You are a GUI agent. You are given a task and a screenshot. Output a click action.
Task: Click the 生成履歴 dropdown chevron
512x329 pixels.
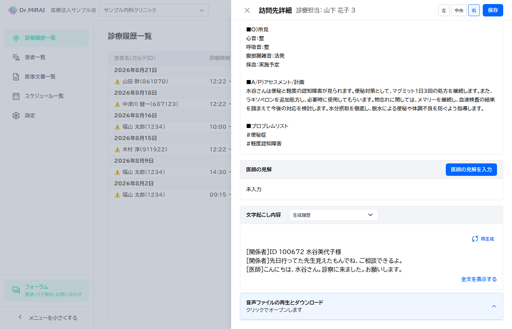pyautogui.click(x=370, y=215)
